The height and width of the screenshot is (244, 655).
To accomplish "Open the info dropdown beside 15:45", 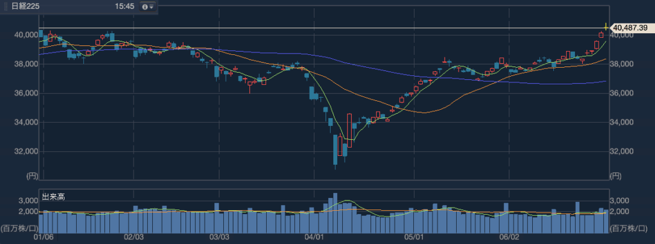I will coord(147,6).
